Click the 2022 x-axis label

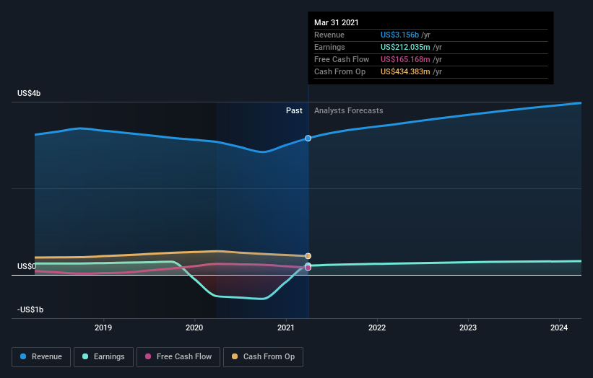tap(377, 328)
